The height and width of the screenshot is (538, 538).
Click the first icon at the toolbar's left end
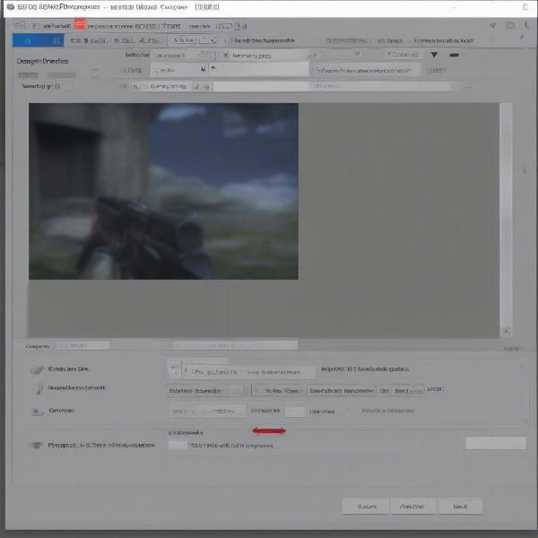[x=19, y=25]
